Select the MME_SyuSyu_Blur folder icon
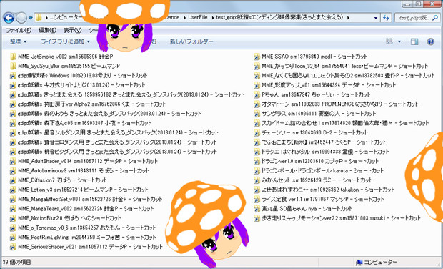This screenshot has height=269, width=443. [13, 67]
